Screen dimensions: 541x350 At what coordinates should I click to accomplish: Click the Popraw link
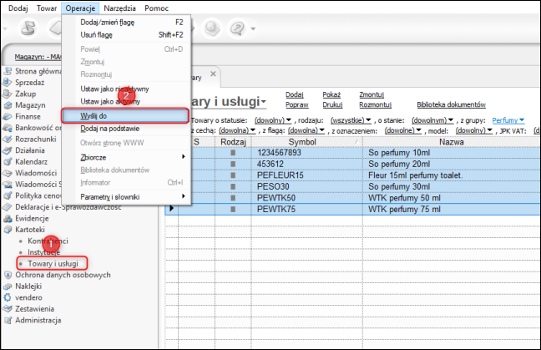tap(296, 104)
